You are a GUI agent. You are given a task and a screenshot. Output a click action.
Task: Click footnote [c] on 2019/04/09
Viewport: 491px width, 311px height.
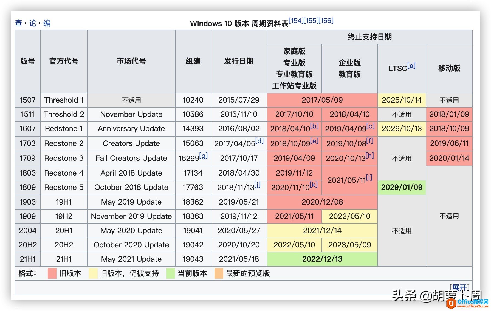370,126
